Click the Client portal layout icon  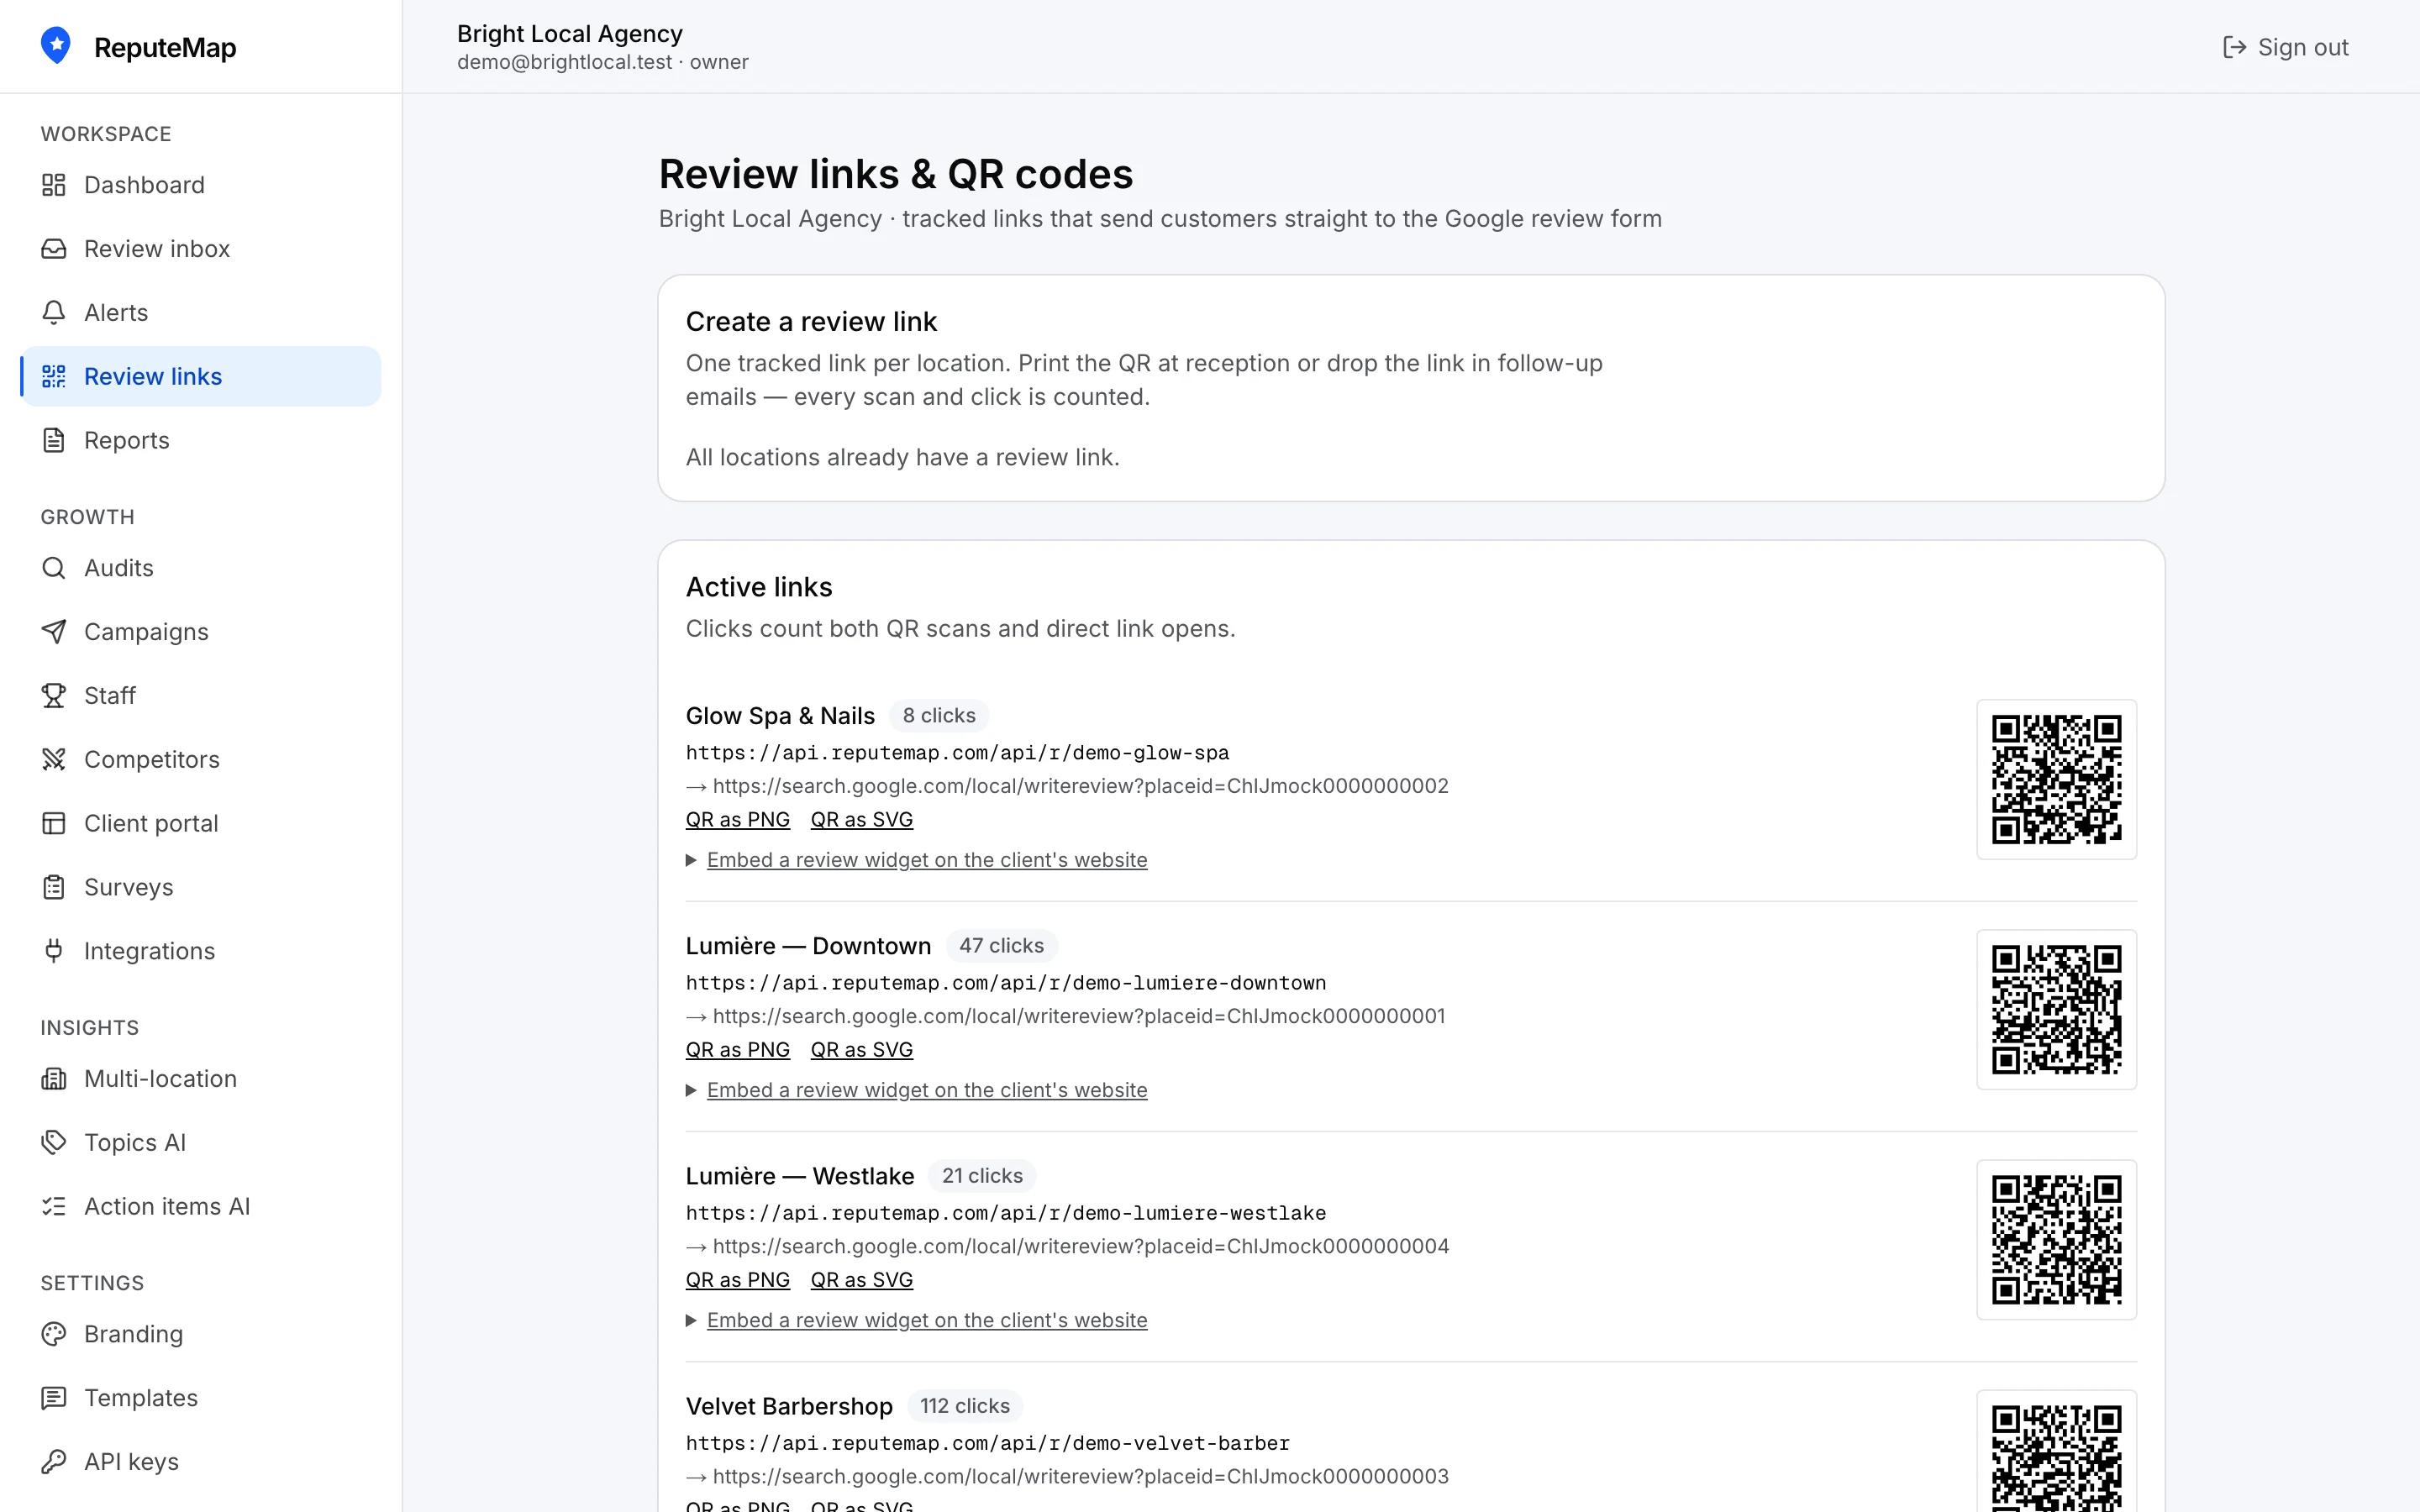[54, 824]
